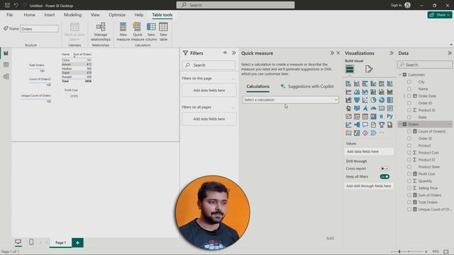454x255 pixels.
Task: Select the Page 1 tab
Action: pos(60,242)
